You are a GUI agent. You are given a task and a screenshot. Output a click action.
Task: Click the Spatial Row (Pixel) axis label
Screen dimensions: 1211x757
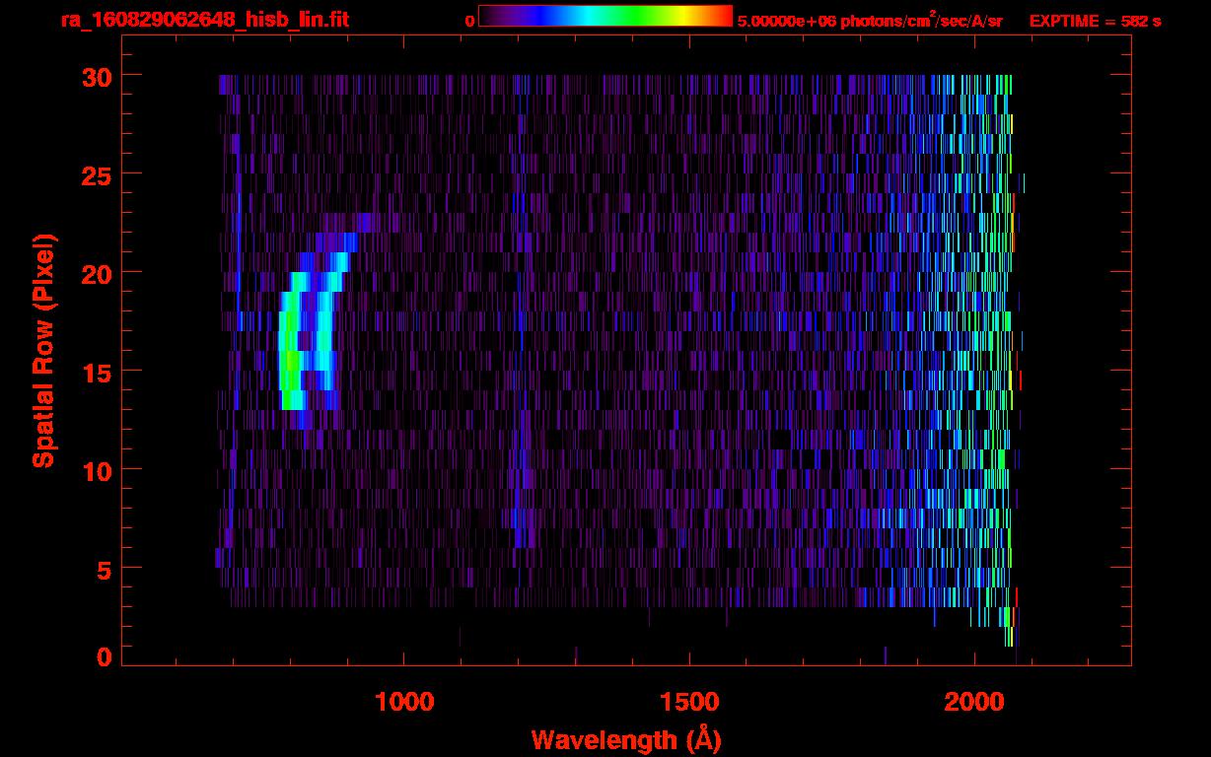tap(43, 350)
